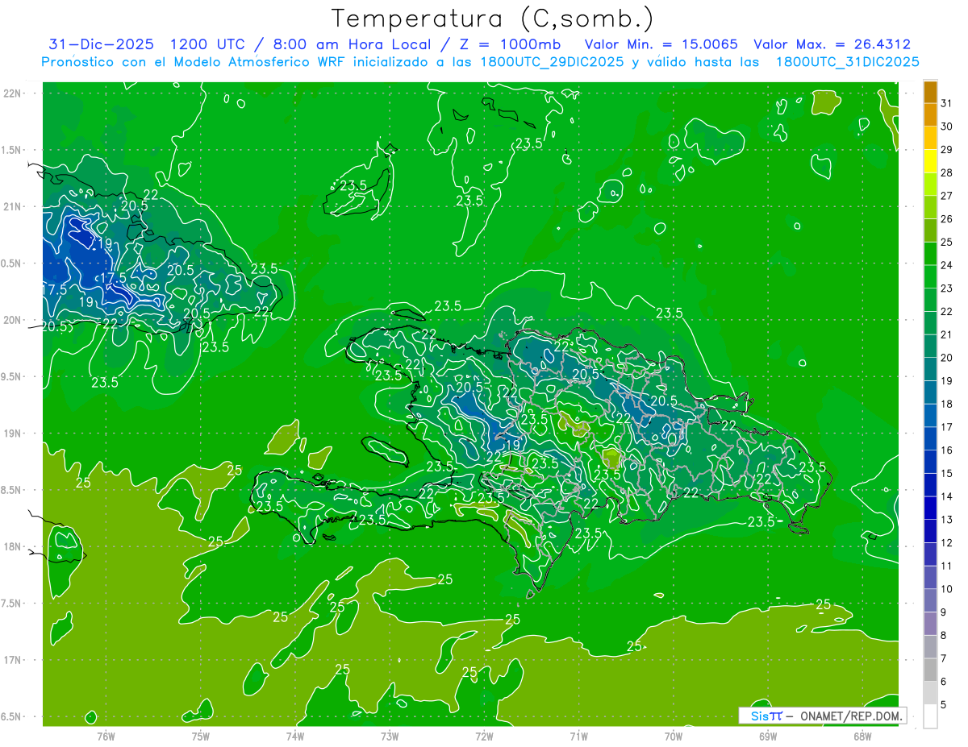Click the legend label '26'
The height and width of the screenshot is (747, 968).
[946, 219]
